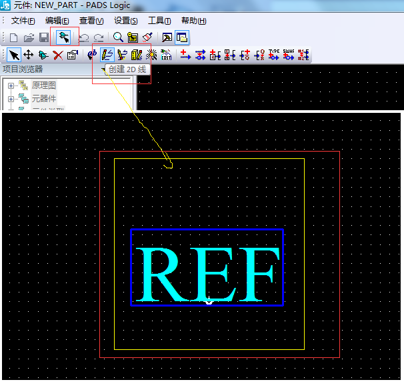
Task: Open a file with the folder icon
Action: click(x=29, y=37)
